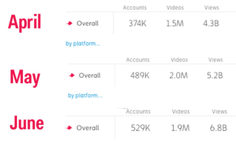Click the 4.3B views value for April
This screenshot has width=236, height=142.
(x=211, y=23)
